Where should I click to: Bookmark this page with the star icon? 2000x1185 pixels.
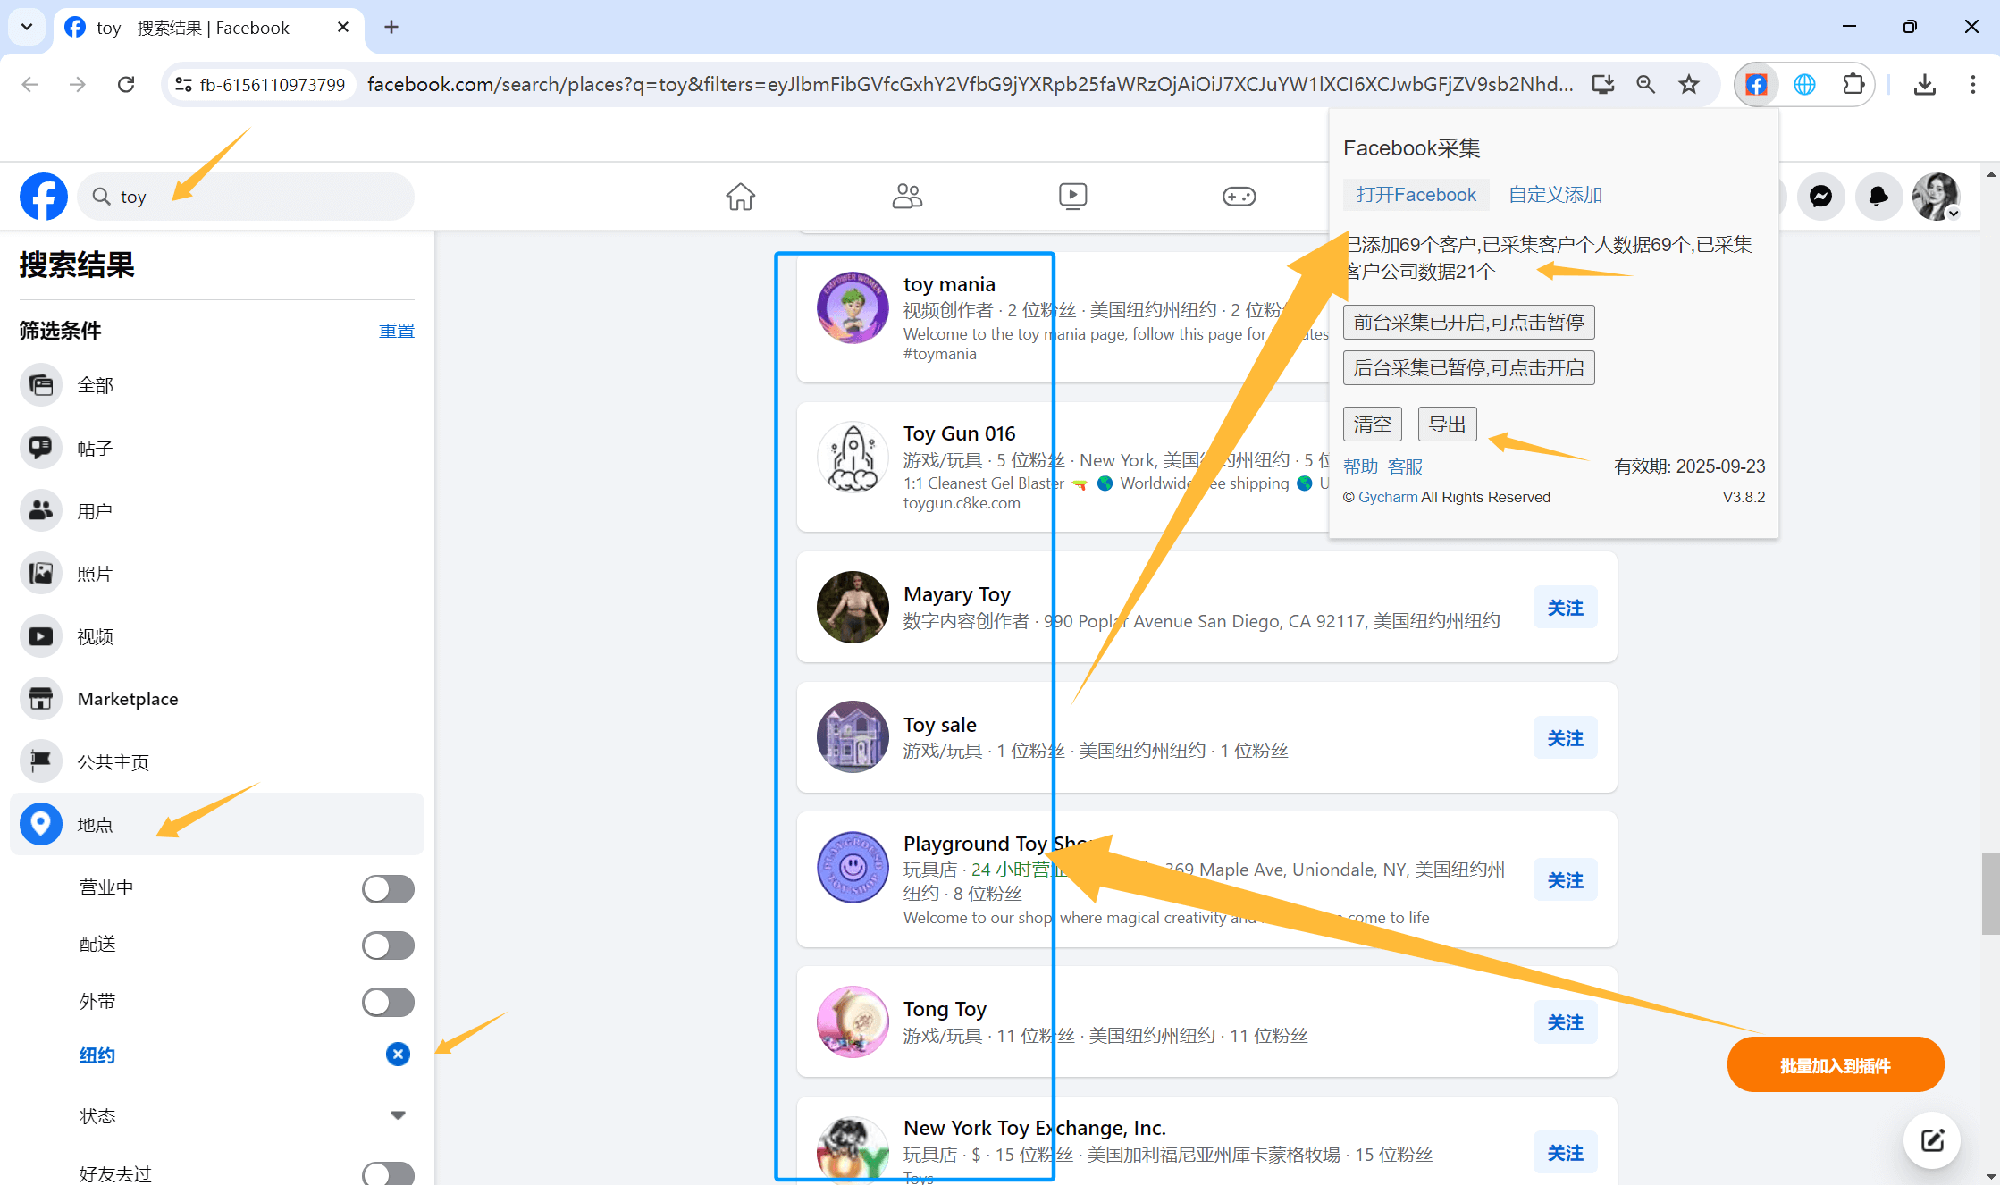click(1688, 84)
